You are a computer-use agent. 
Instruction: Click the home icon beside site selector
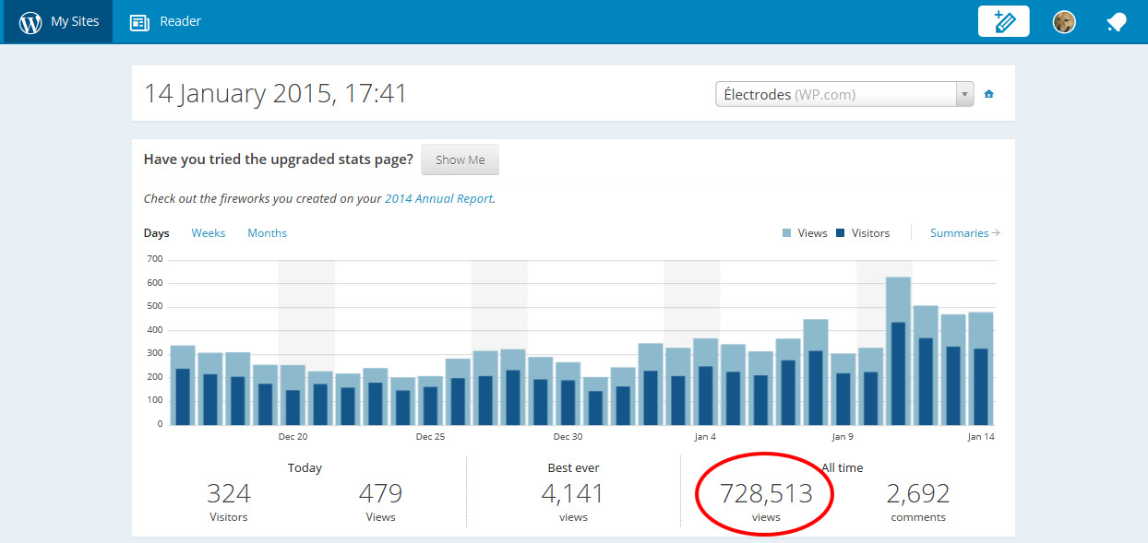(989, 94)
